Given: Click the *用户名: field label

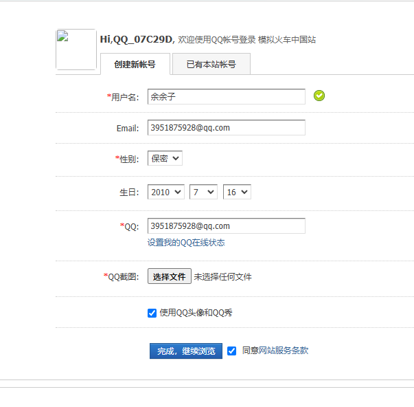Looking at the screenshot, I should (x=123, y=98).
